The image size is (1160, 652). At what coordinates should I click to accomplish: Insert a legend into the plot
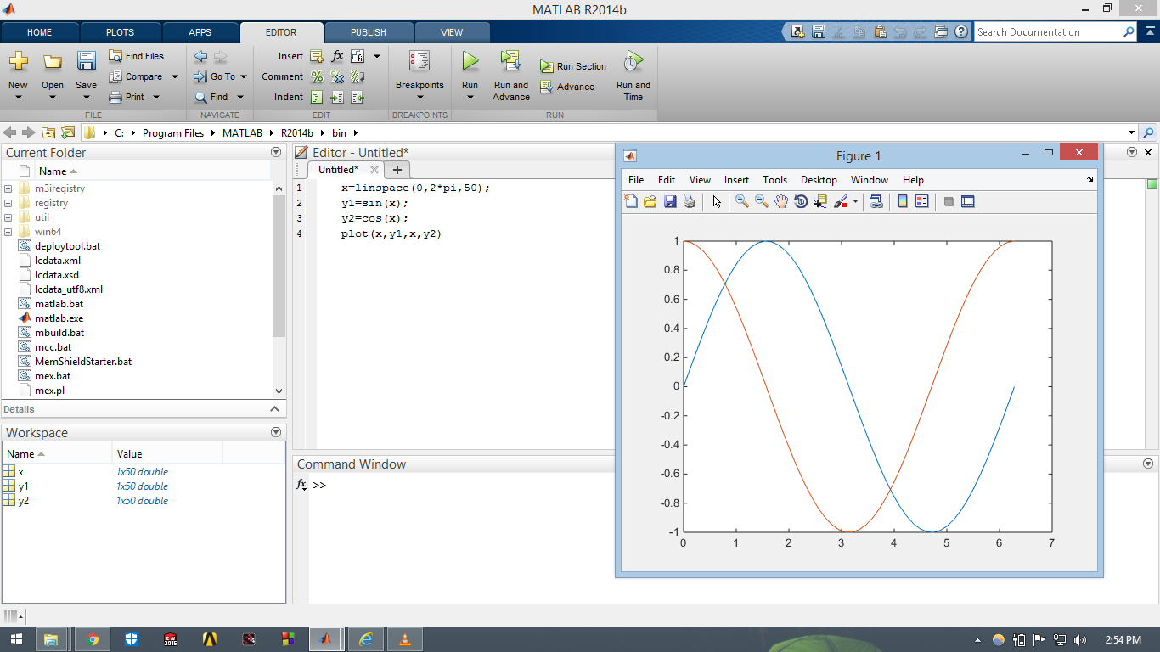click(x=921, y=201)
